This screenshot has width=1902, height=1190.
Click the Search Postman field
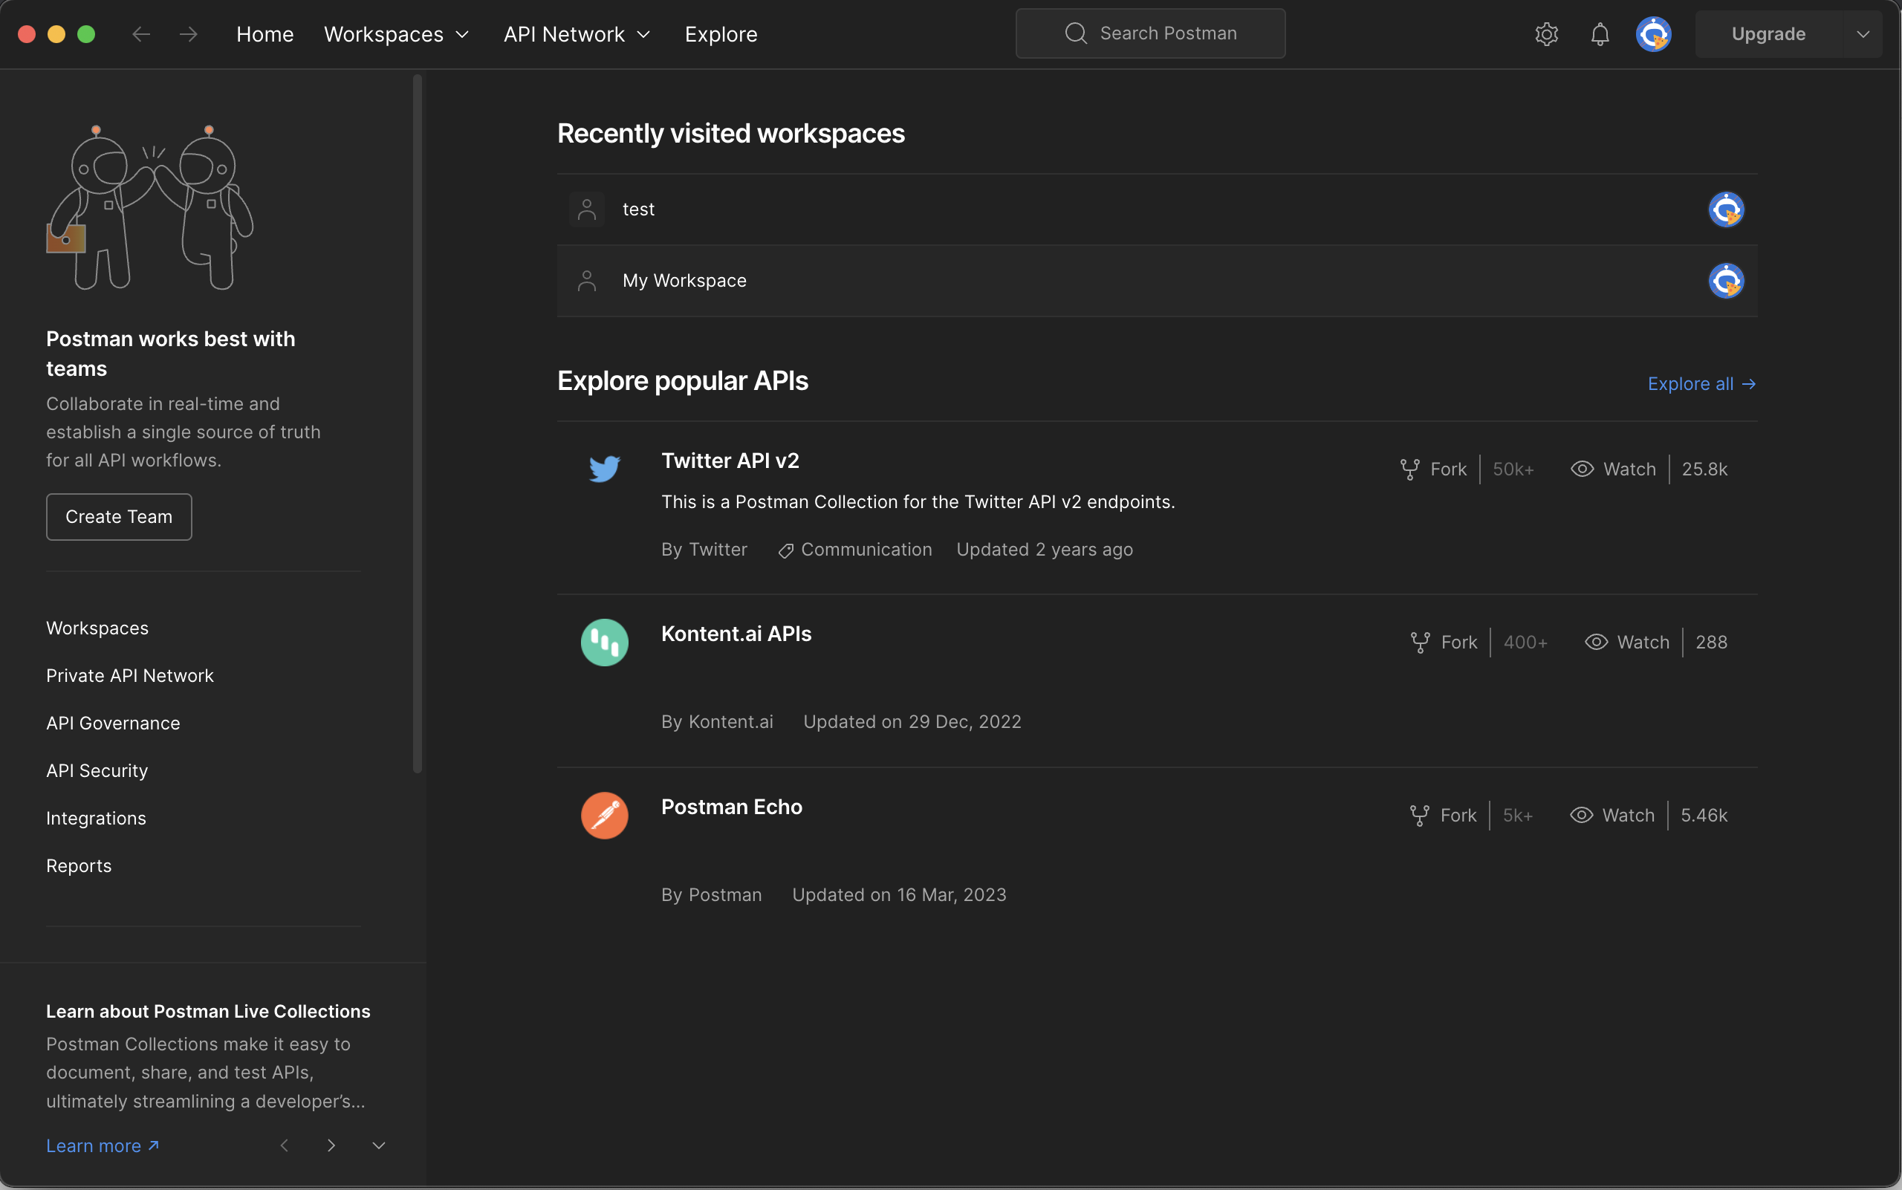click(x=1150, y=33)
